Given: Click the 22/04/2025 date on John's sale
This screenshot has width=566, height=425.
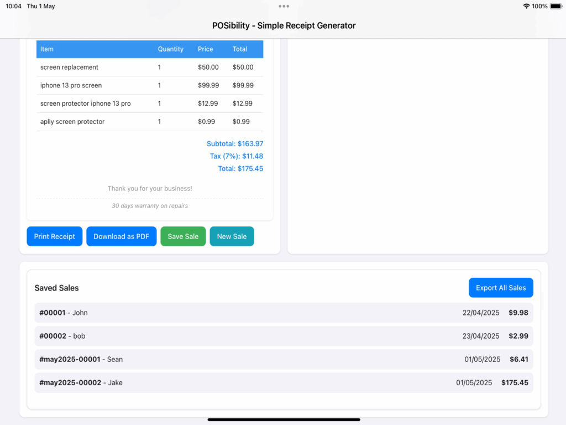Looking at the screenshot, I should point(481,313).
